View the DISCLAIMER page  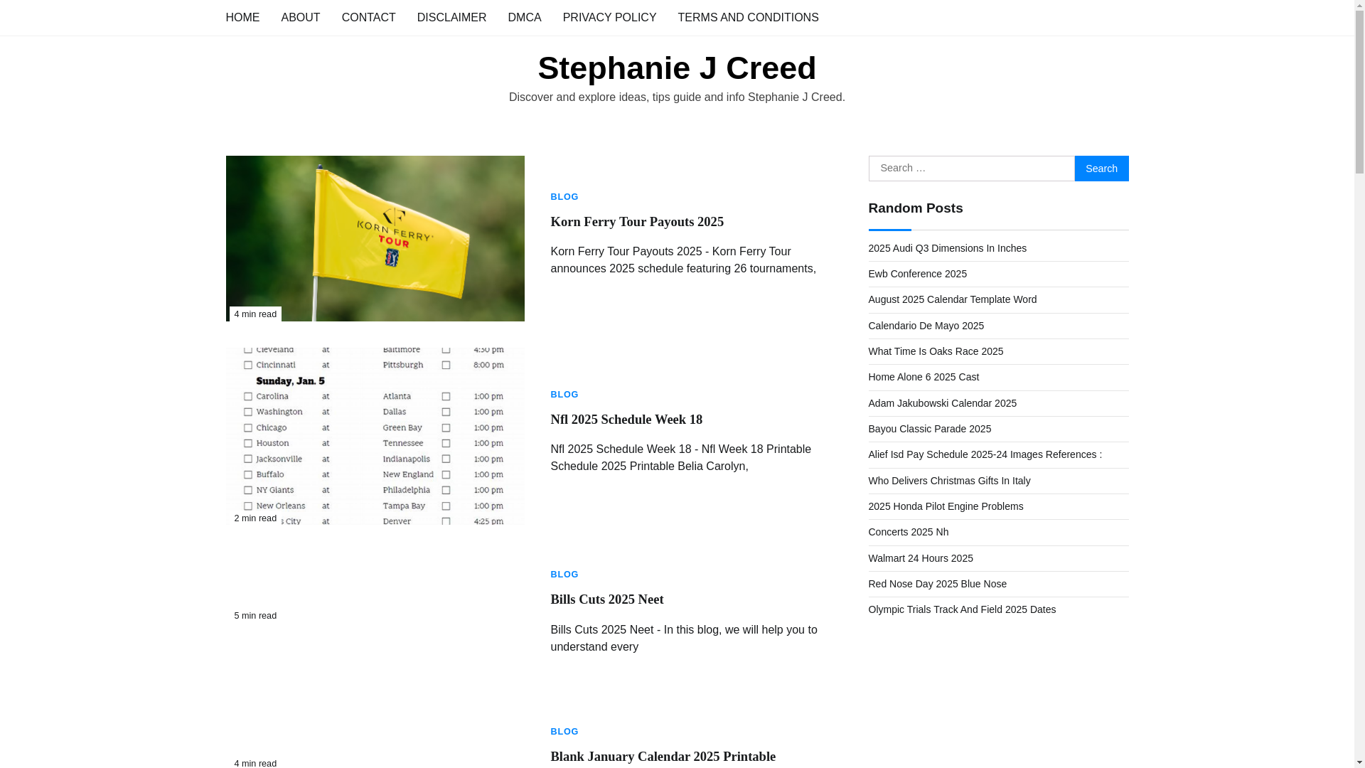(x=451, y=17)
